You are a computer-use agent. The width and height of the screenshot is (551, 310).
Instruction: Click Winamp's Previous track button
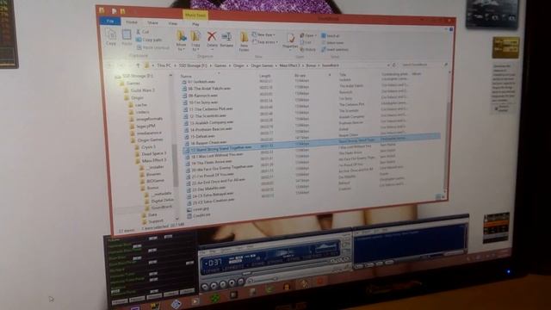point(205,287)
